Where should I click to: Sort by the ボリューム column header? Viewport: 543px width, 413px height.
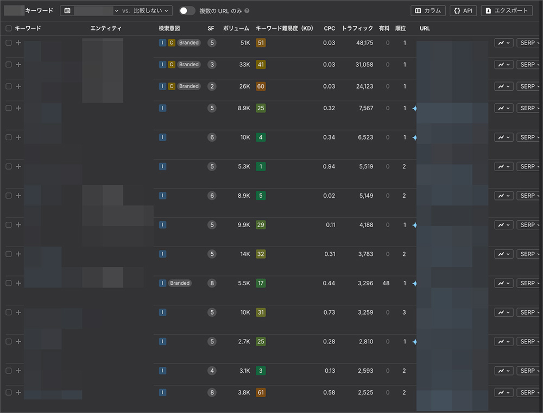click(236, 28)
